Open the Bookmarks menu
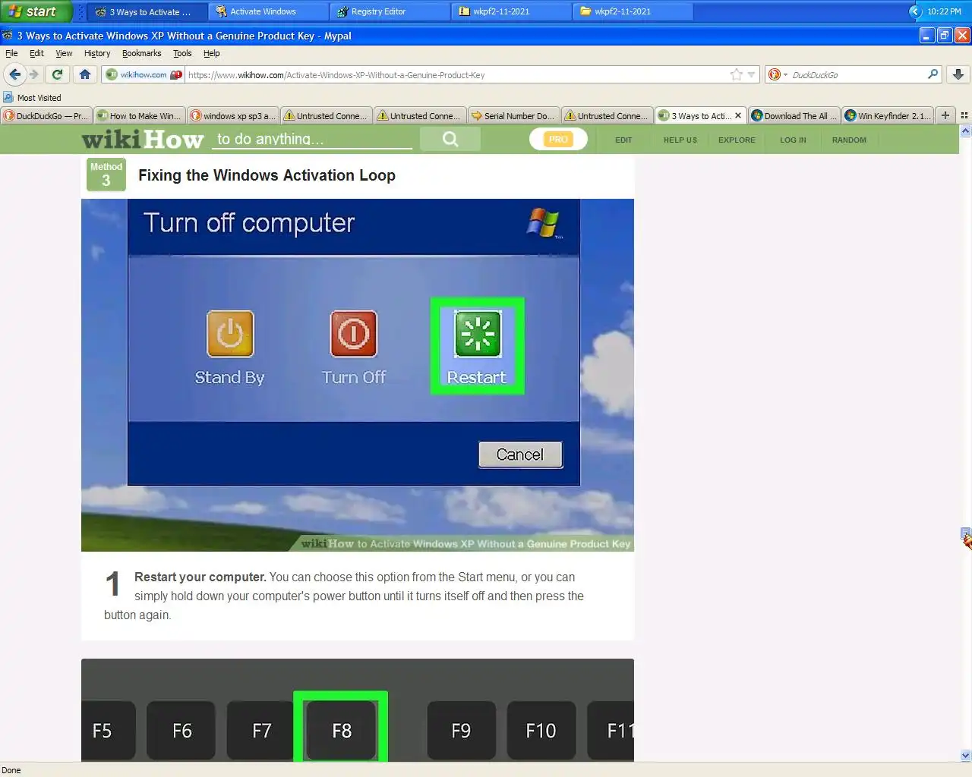Screen dimensions: 972x777 click(x=141, y=53)
